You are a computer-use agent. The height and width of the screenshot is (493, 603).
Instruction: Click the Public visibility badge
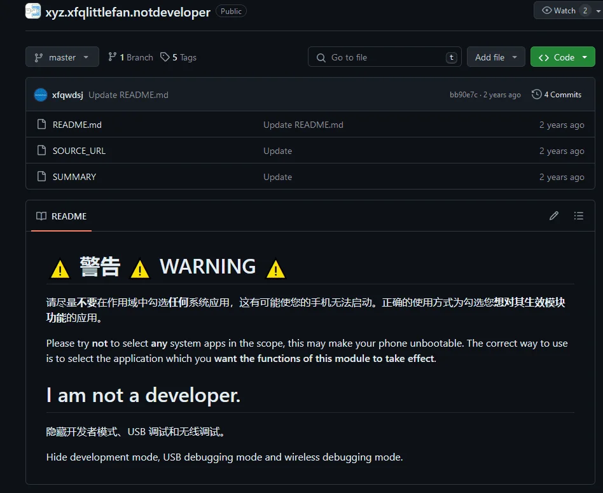[231, 11]
